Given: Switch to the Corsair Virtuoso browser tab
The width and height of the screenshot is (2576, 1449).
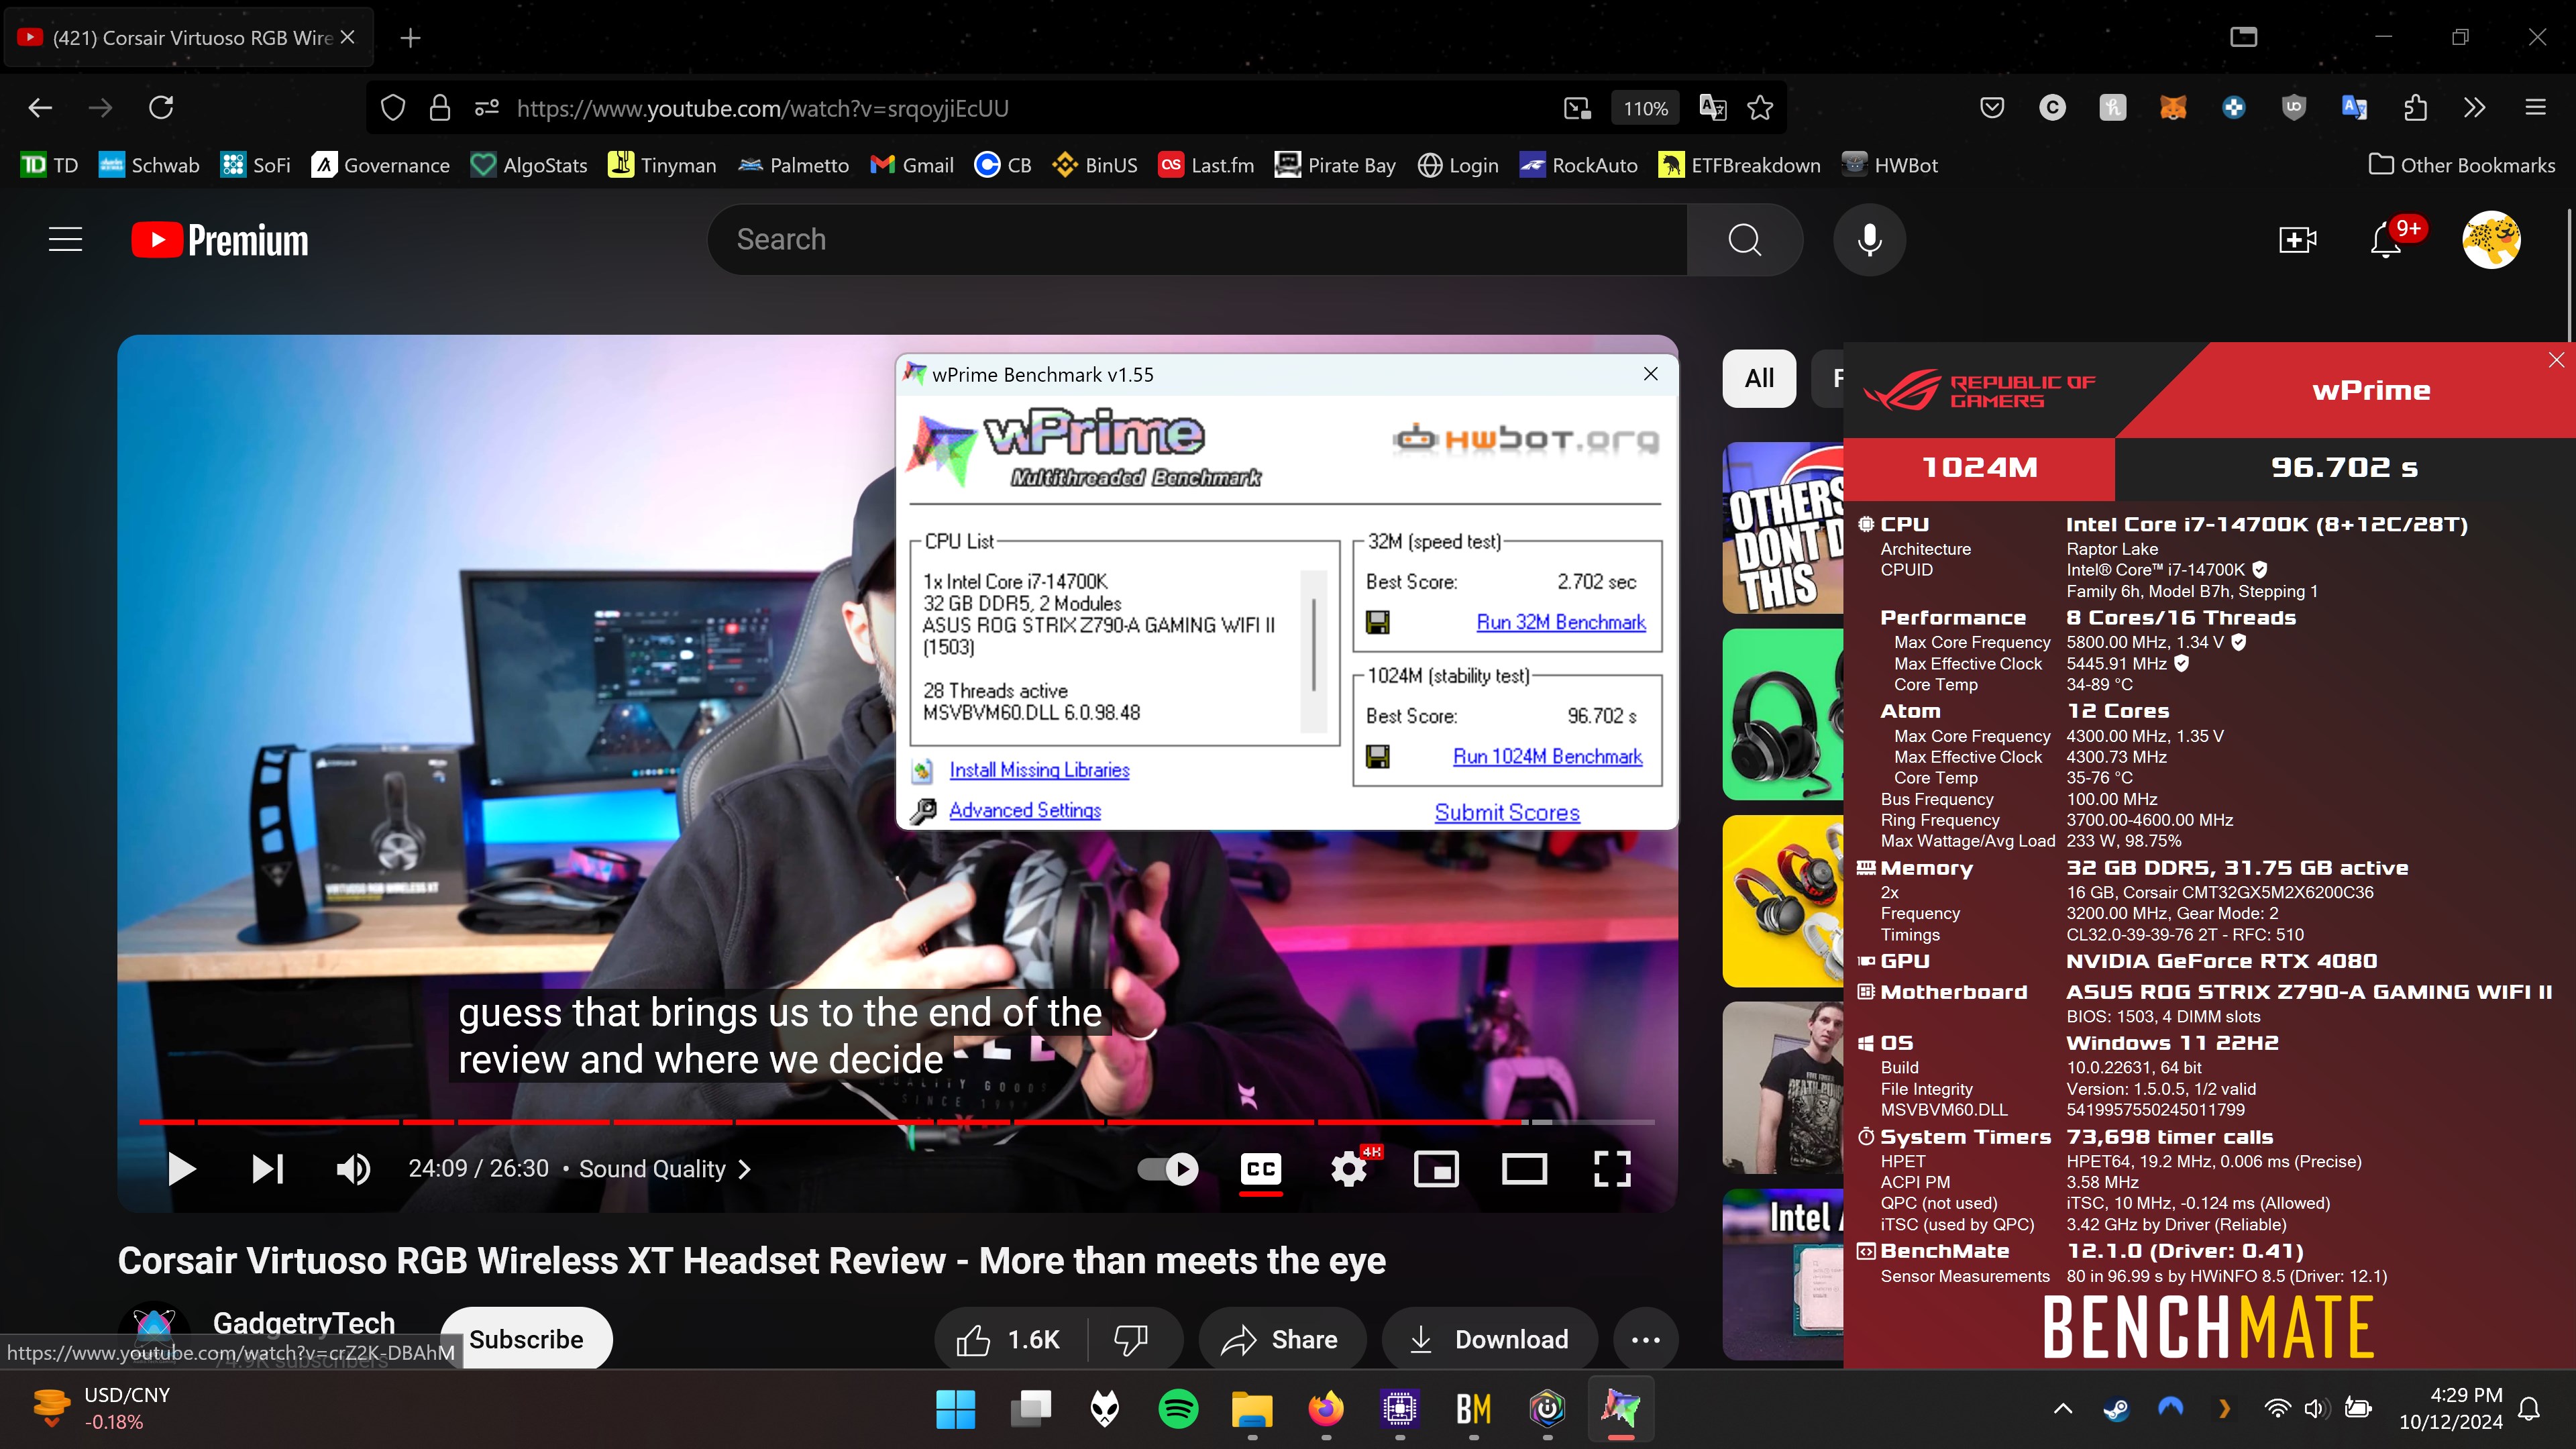Looking at the screenshot, I should (190, 37).
